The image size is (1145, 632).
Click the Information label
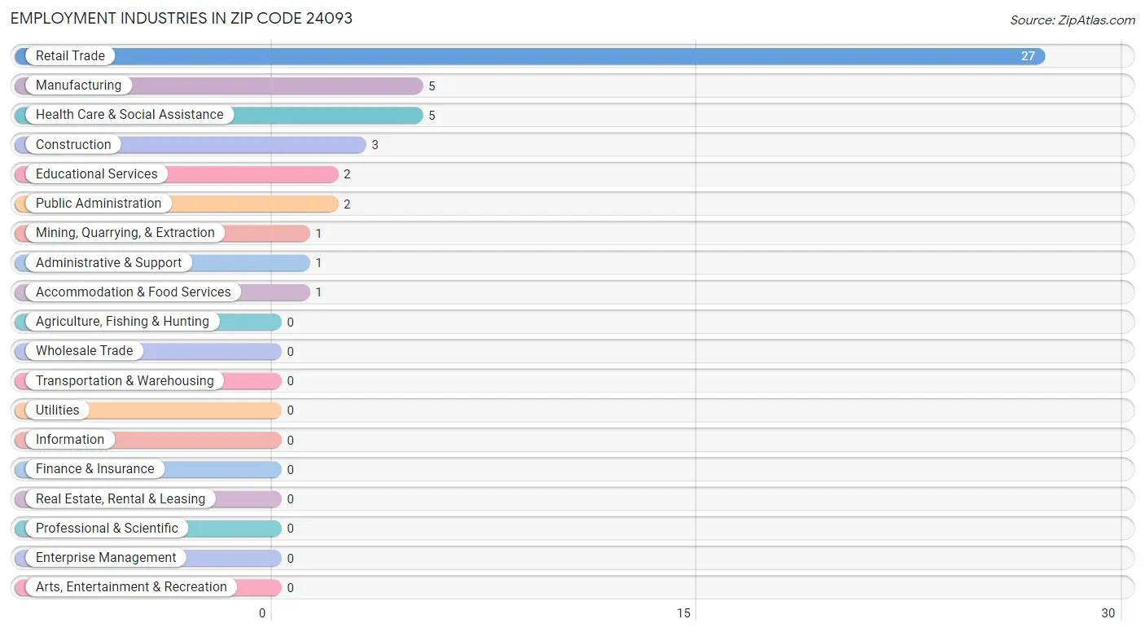tap(70, 440)
